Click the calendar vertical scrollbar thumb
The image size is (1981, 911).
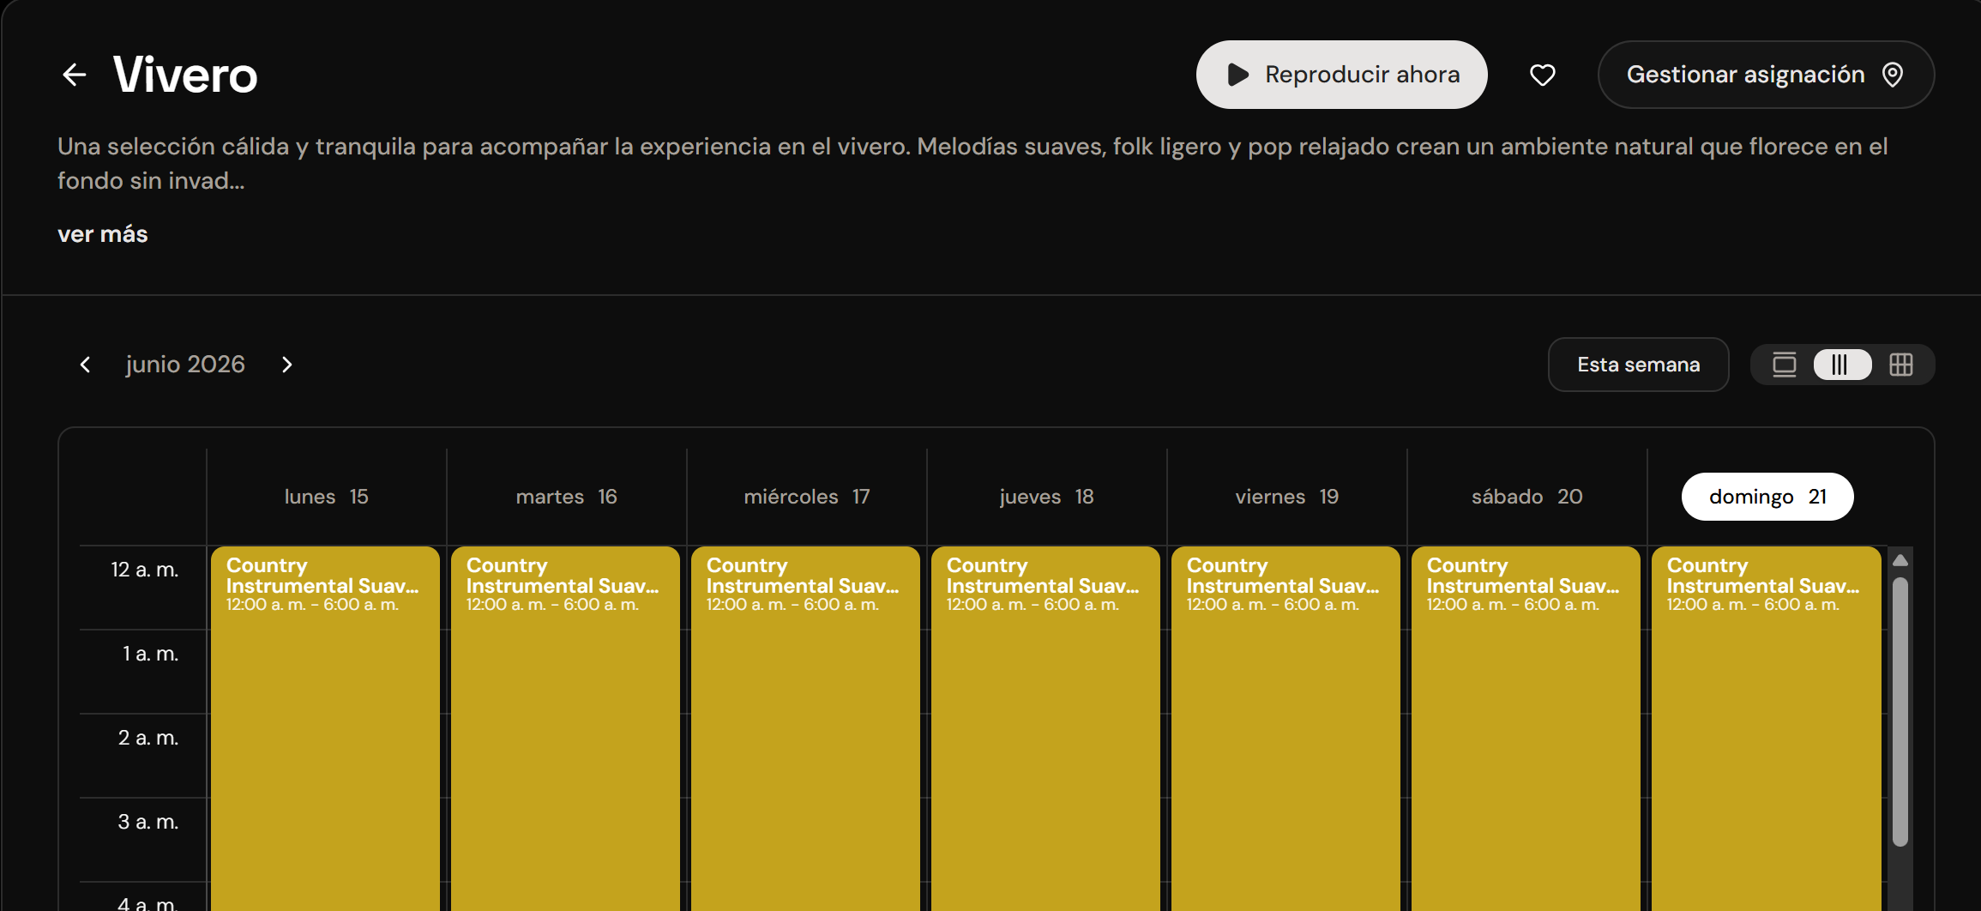(x=1900, y=712)
